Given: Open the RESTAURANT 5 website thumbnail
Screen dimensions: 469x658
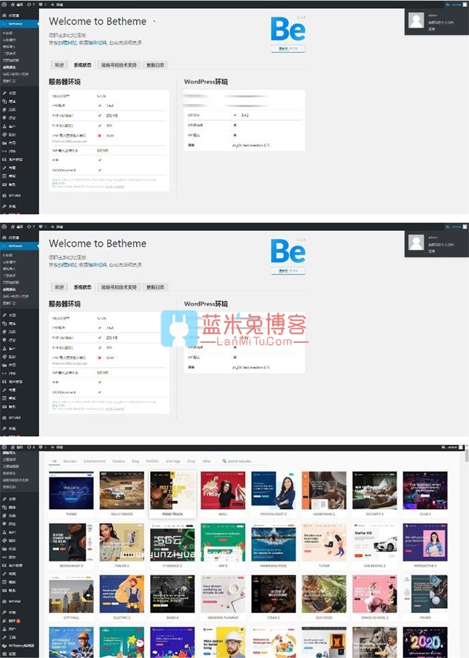Looking at the screenshot, I should [71, 542].
